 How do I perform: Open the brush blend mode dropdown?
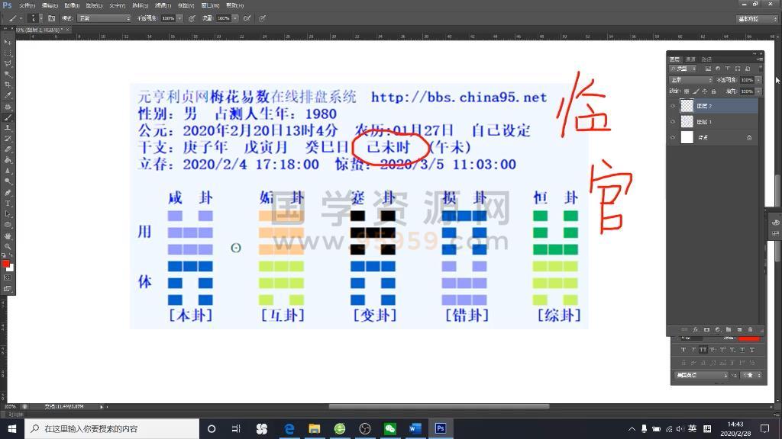(104, 18)
